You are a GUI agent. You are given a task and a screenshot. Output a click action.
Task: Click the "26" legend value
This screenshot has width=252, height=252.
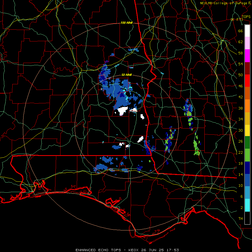pyautogui.click(x=241, y=141)
